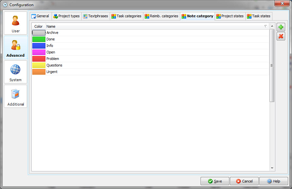Image resolution: width=292 pixels, height=189 pixels.
Task: Pick the orange swatch for Urgent
Action: [39, 72]
